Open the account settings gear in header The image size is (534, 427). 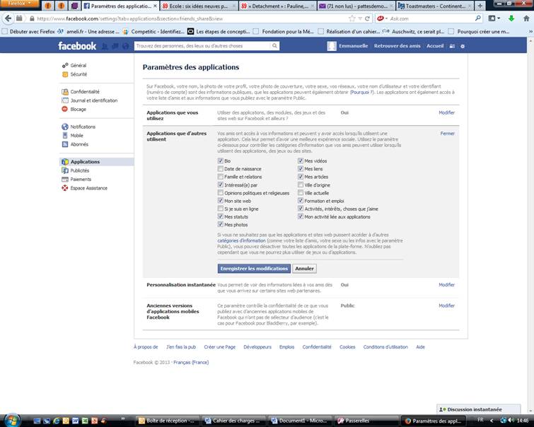point(463,46)
